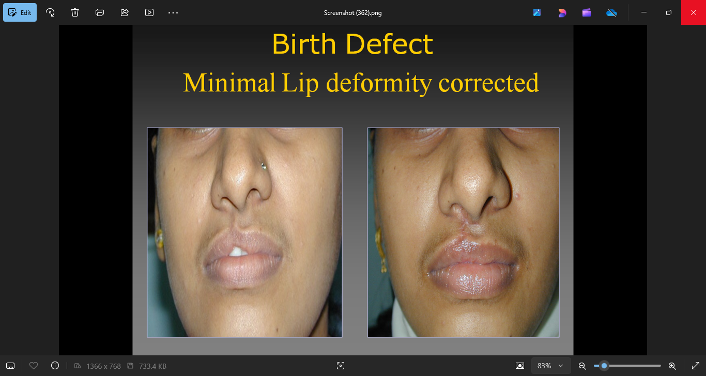Mark the photo as favorite with the heart
Image resolution: width=706 pixels, height=376 pixels.
[34, 366]
